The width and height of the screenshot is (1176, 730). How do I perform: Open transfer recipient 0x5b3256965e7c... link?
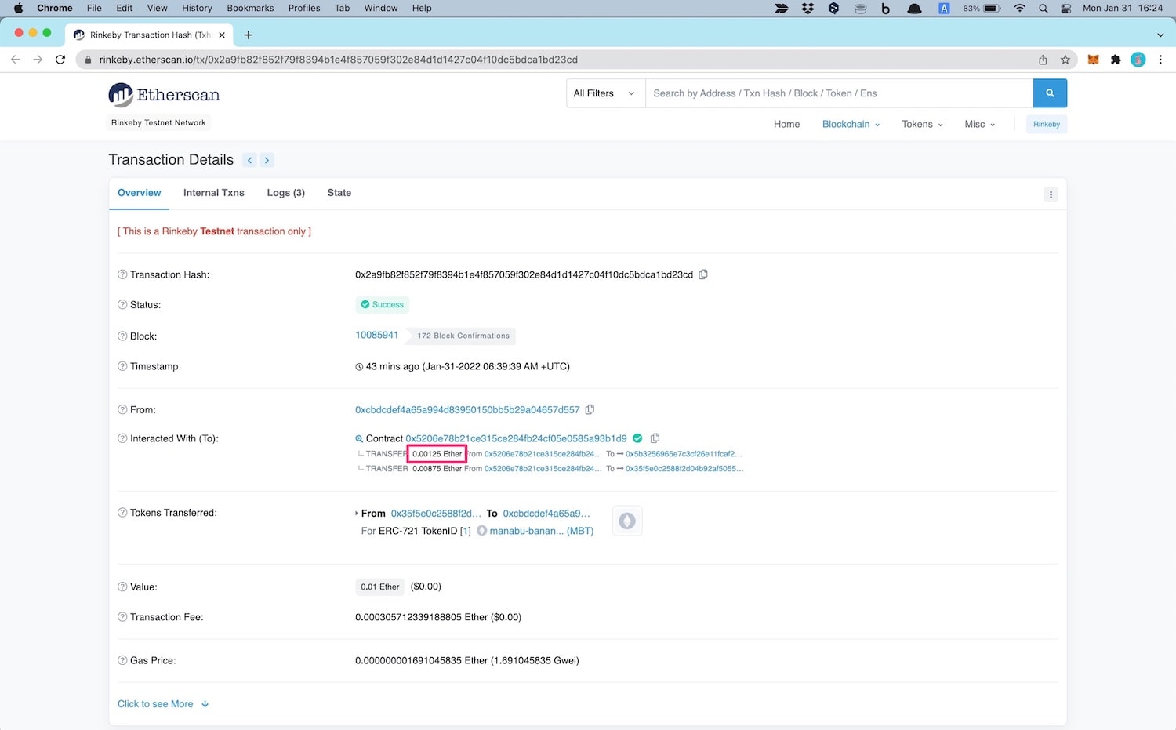pyautogui.click(x=684, y=454)
